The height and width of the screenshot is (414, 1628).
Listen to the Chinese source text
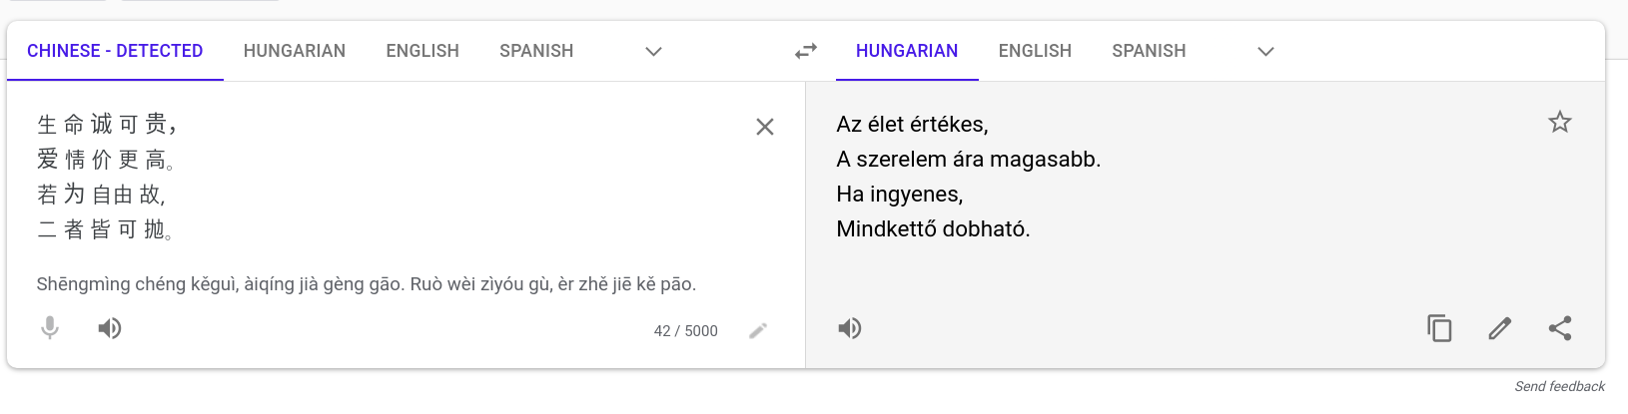point(110,328)
